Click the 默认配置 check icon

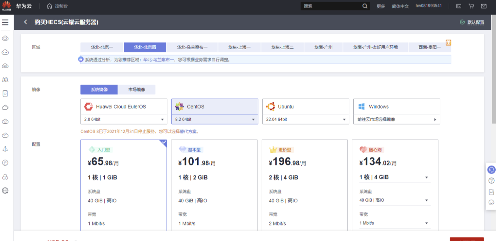tap(462, 22)
